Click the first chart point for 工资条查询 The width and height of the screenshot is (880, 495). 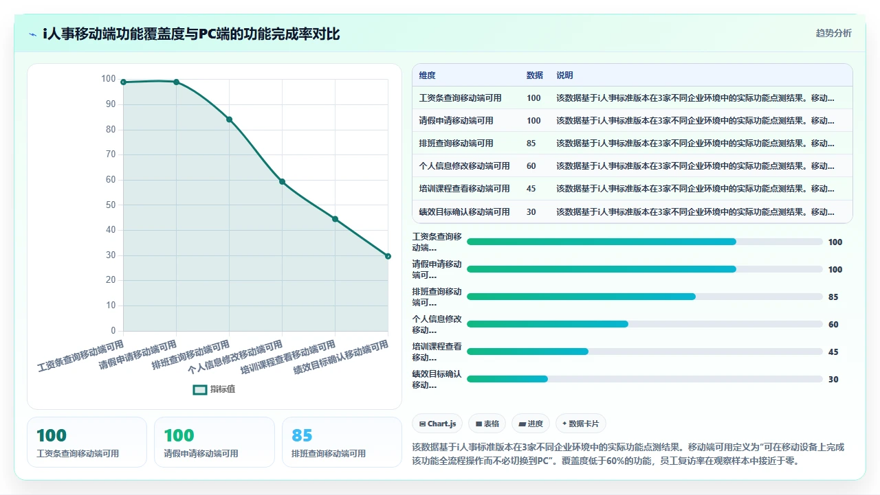[x=123, y=82]
